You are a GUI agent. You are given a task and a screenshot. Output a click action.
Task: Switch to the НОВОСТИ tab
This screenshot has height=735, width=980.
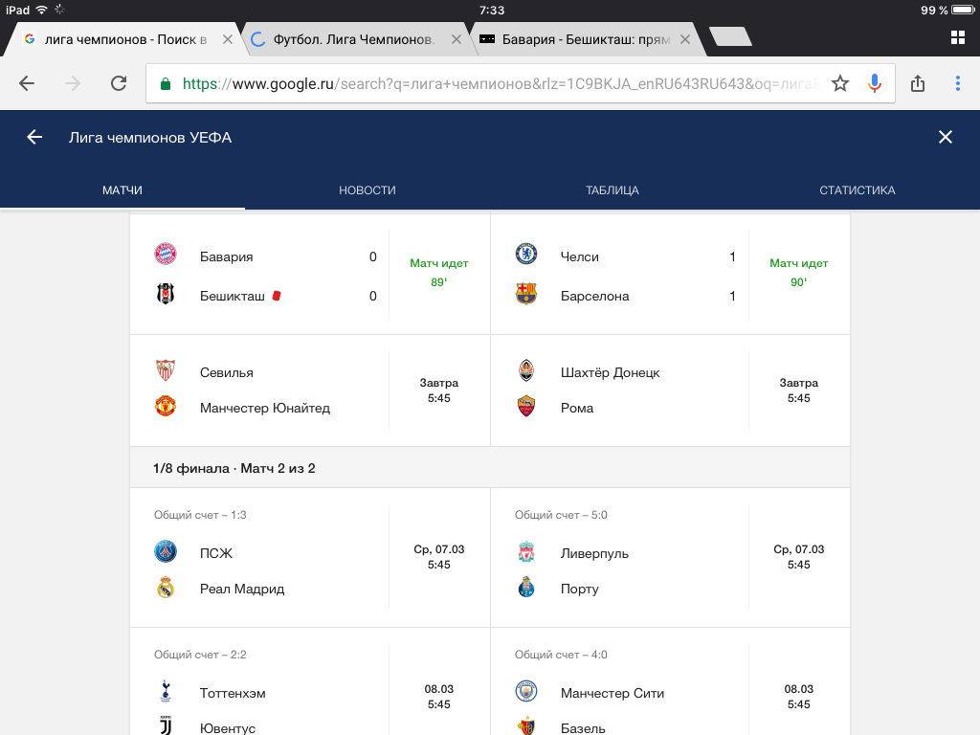pyautogui.click(x=367, y=190)
